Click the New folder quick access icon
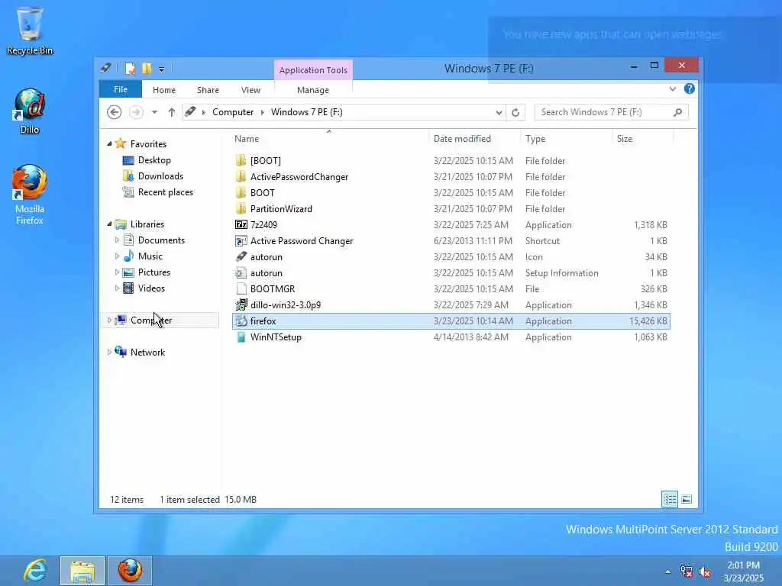The width and height of the screenshot is (782, 586). (147, 68)
